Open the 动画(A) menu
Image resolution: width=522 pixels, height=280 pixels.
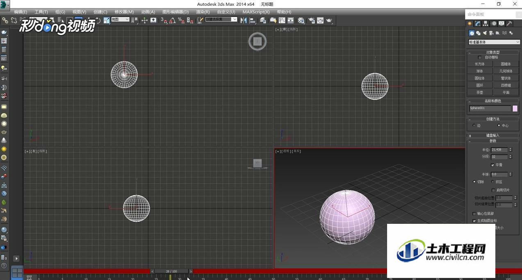pos(148,12)
